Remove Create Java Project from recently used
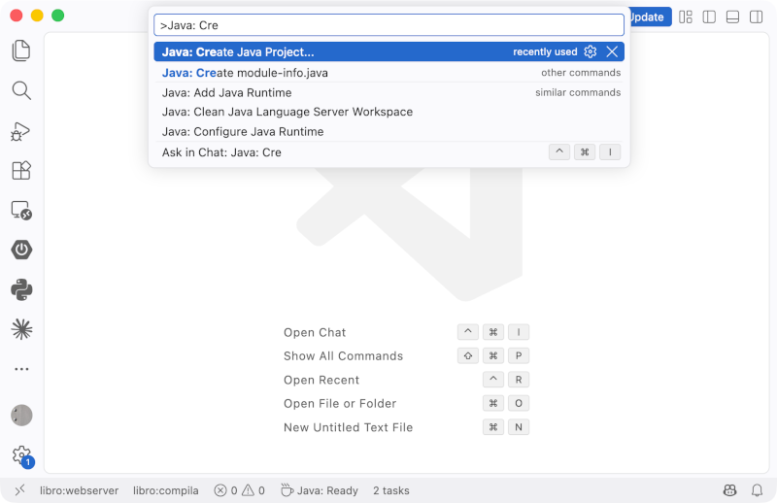 click(x=612, y=51)
